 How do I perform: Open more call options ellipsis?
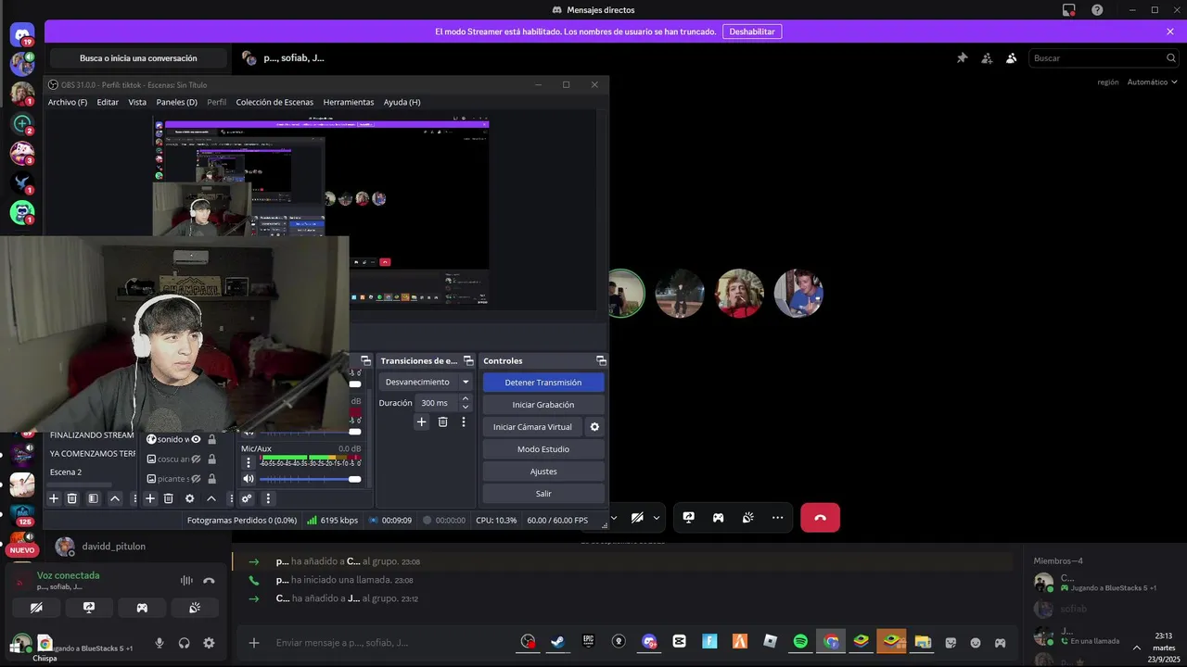pos(777,518)
